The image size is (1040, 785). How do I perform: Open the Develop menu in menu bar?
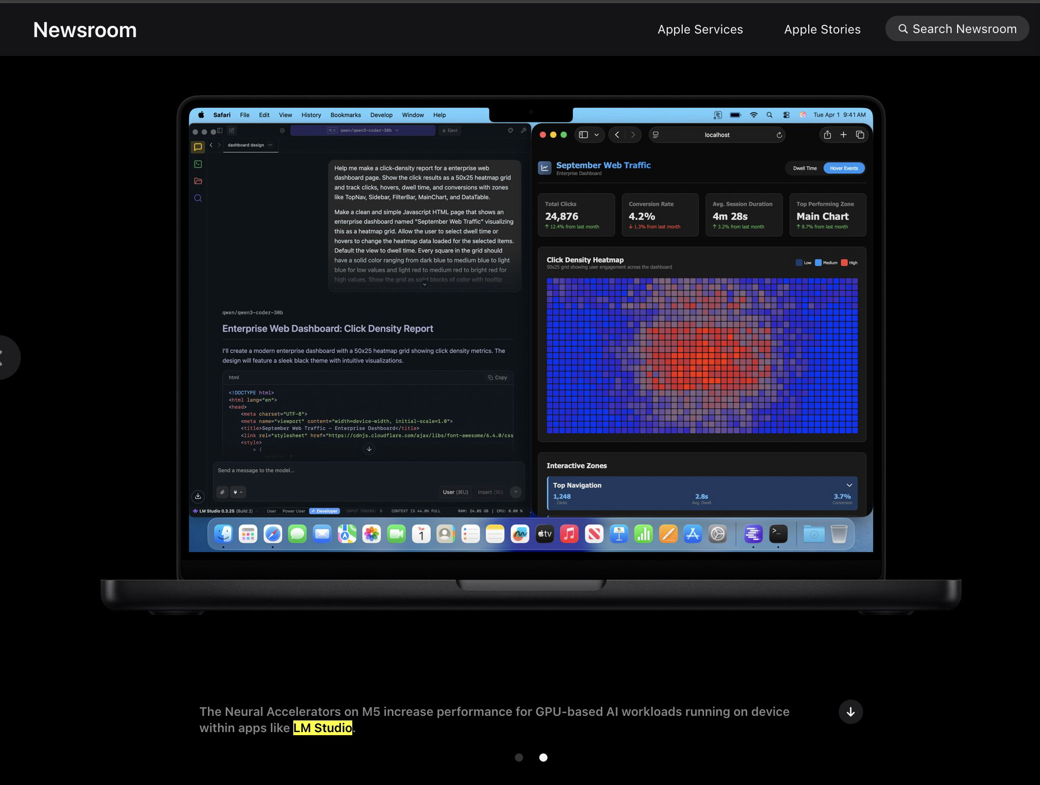[x=381, y=115]
